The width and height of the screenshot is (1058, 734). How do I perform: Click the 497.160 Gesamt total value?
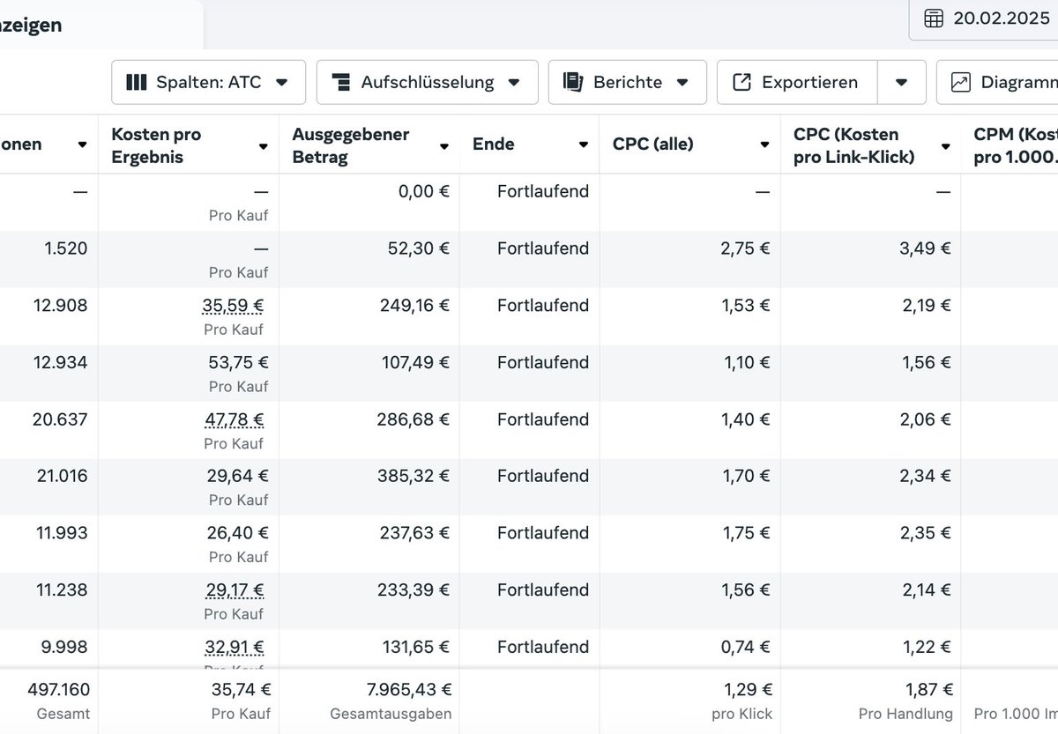click(58, 689)
